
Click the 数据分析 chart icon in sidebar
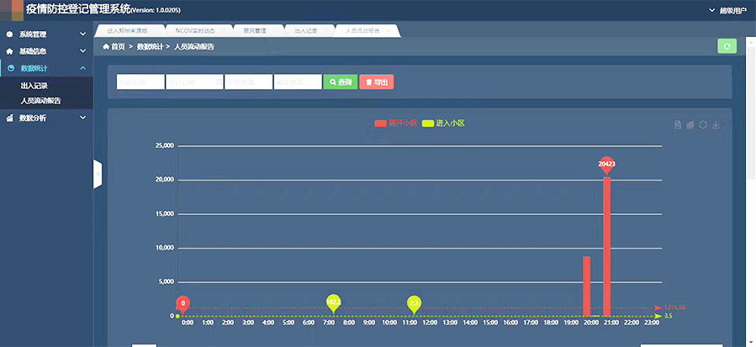(x=10, y=118)
